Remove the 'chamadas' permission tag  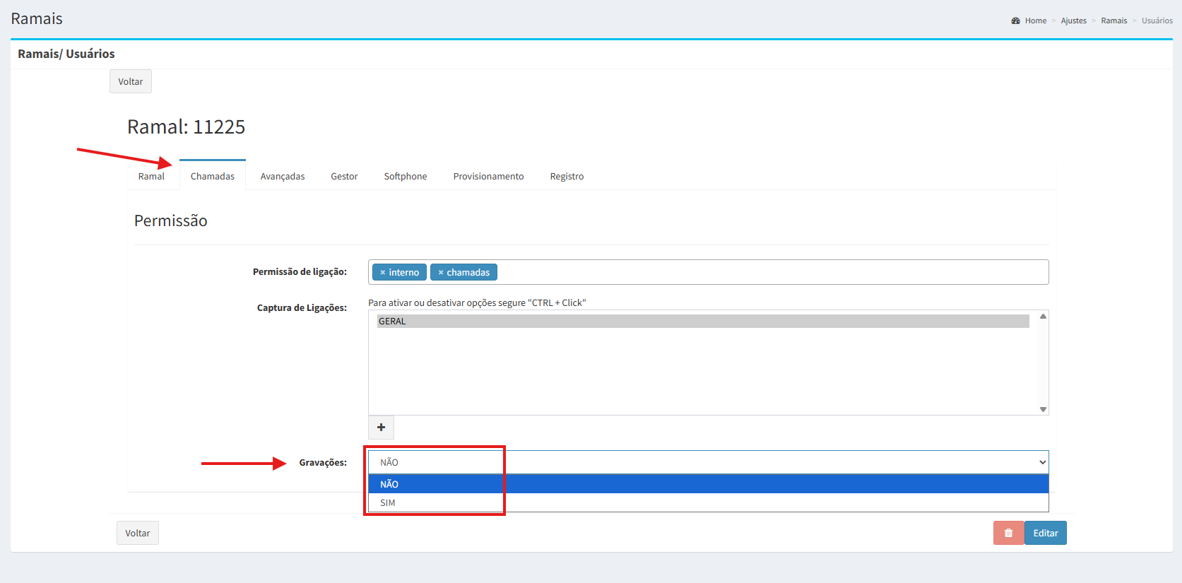[441, 273]
